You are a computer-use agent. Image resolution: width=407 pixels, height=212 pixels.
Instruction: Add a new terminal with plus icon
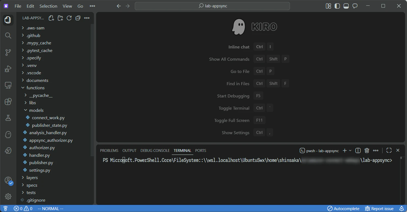[345, 150]
